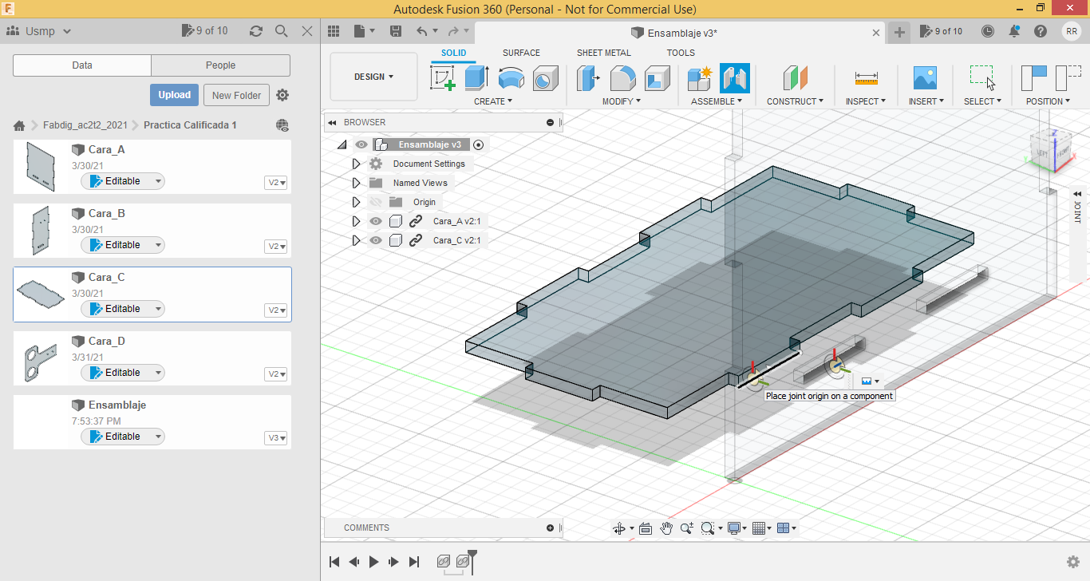The width and height of the screenshot is (1090, 581).
Task: Show the Origin folder
Action: 376,202
